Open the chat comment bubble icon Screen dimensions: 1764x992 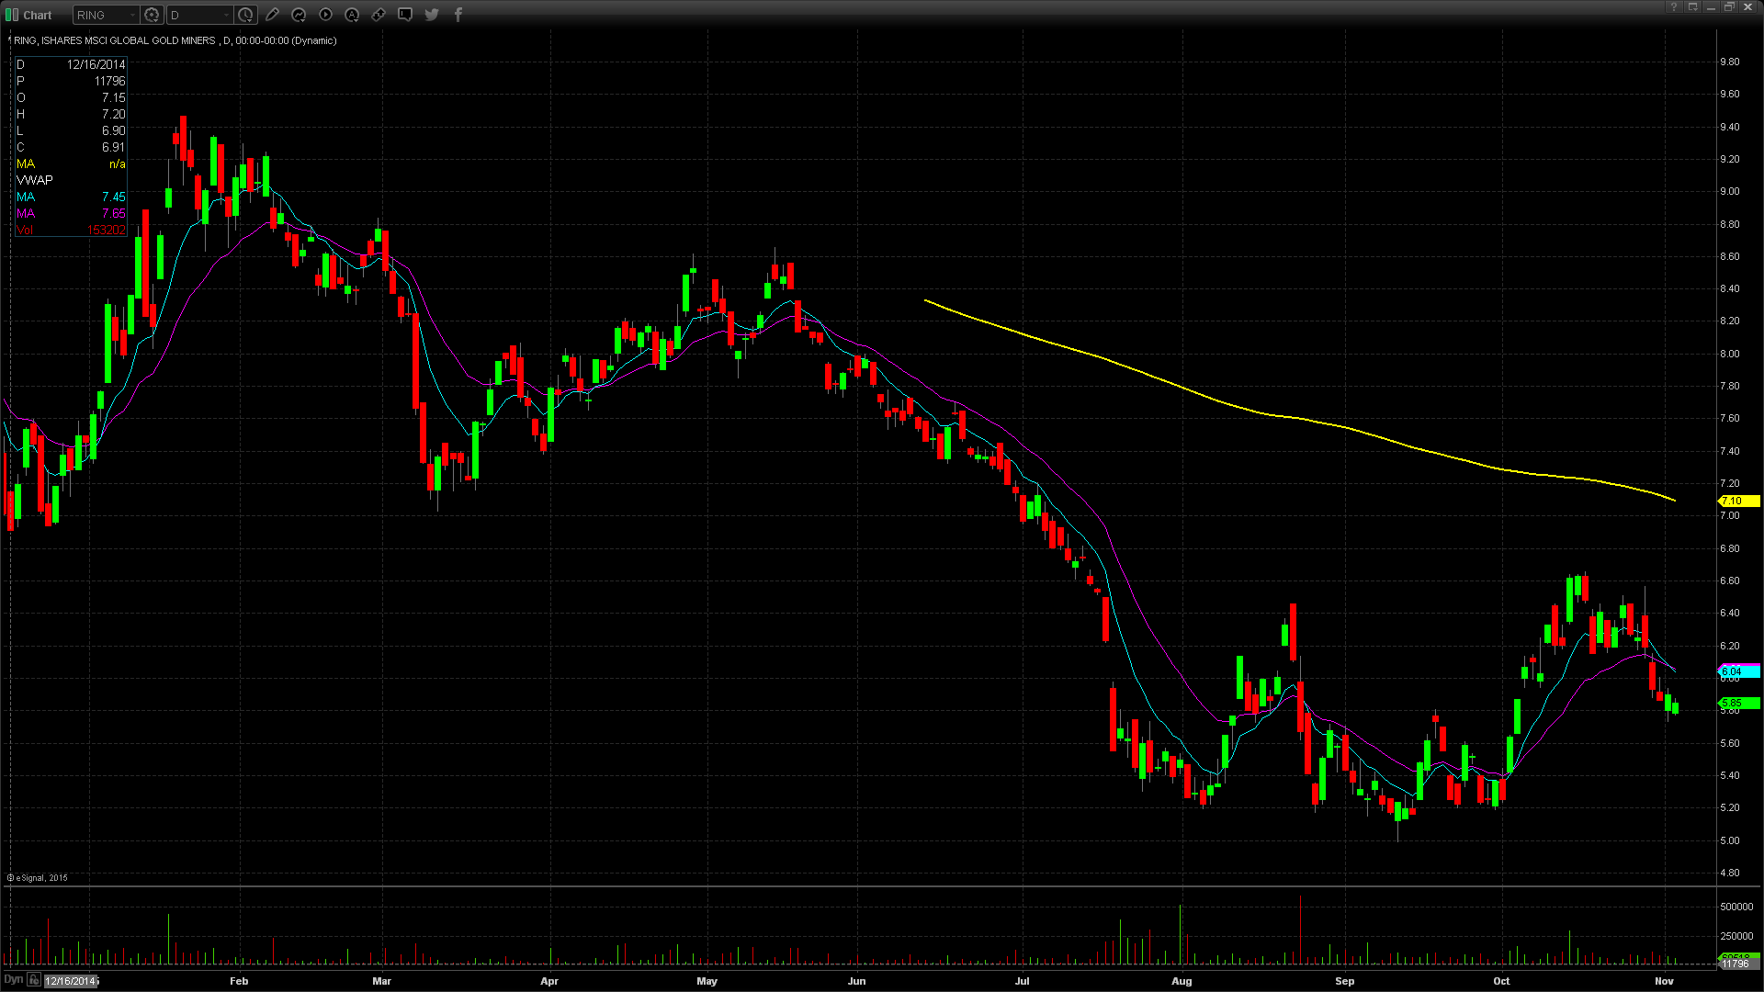(405, 15)
